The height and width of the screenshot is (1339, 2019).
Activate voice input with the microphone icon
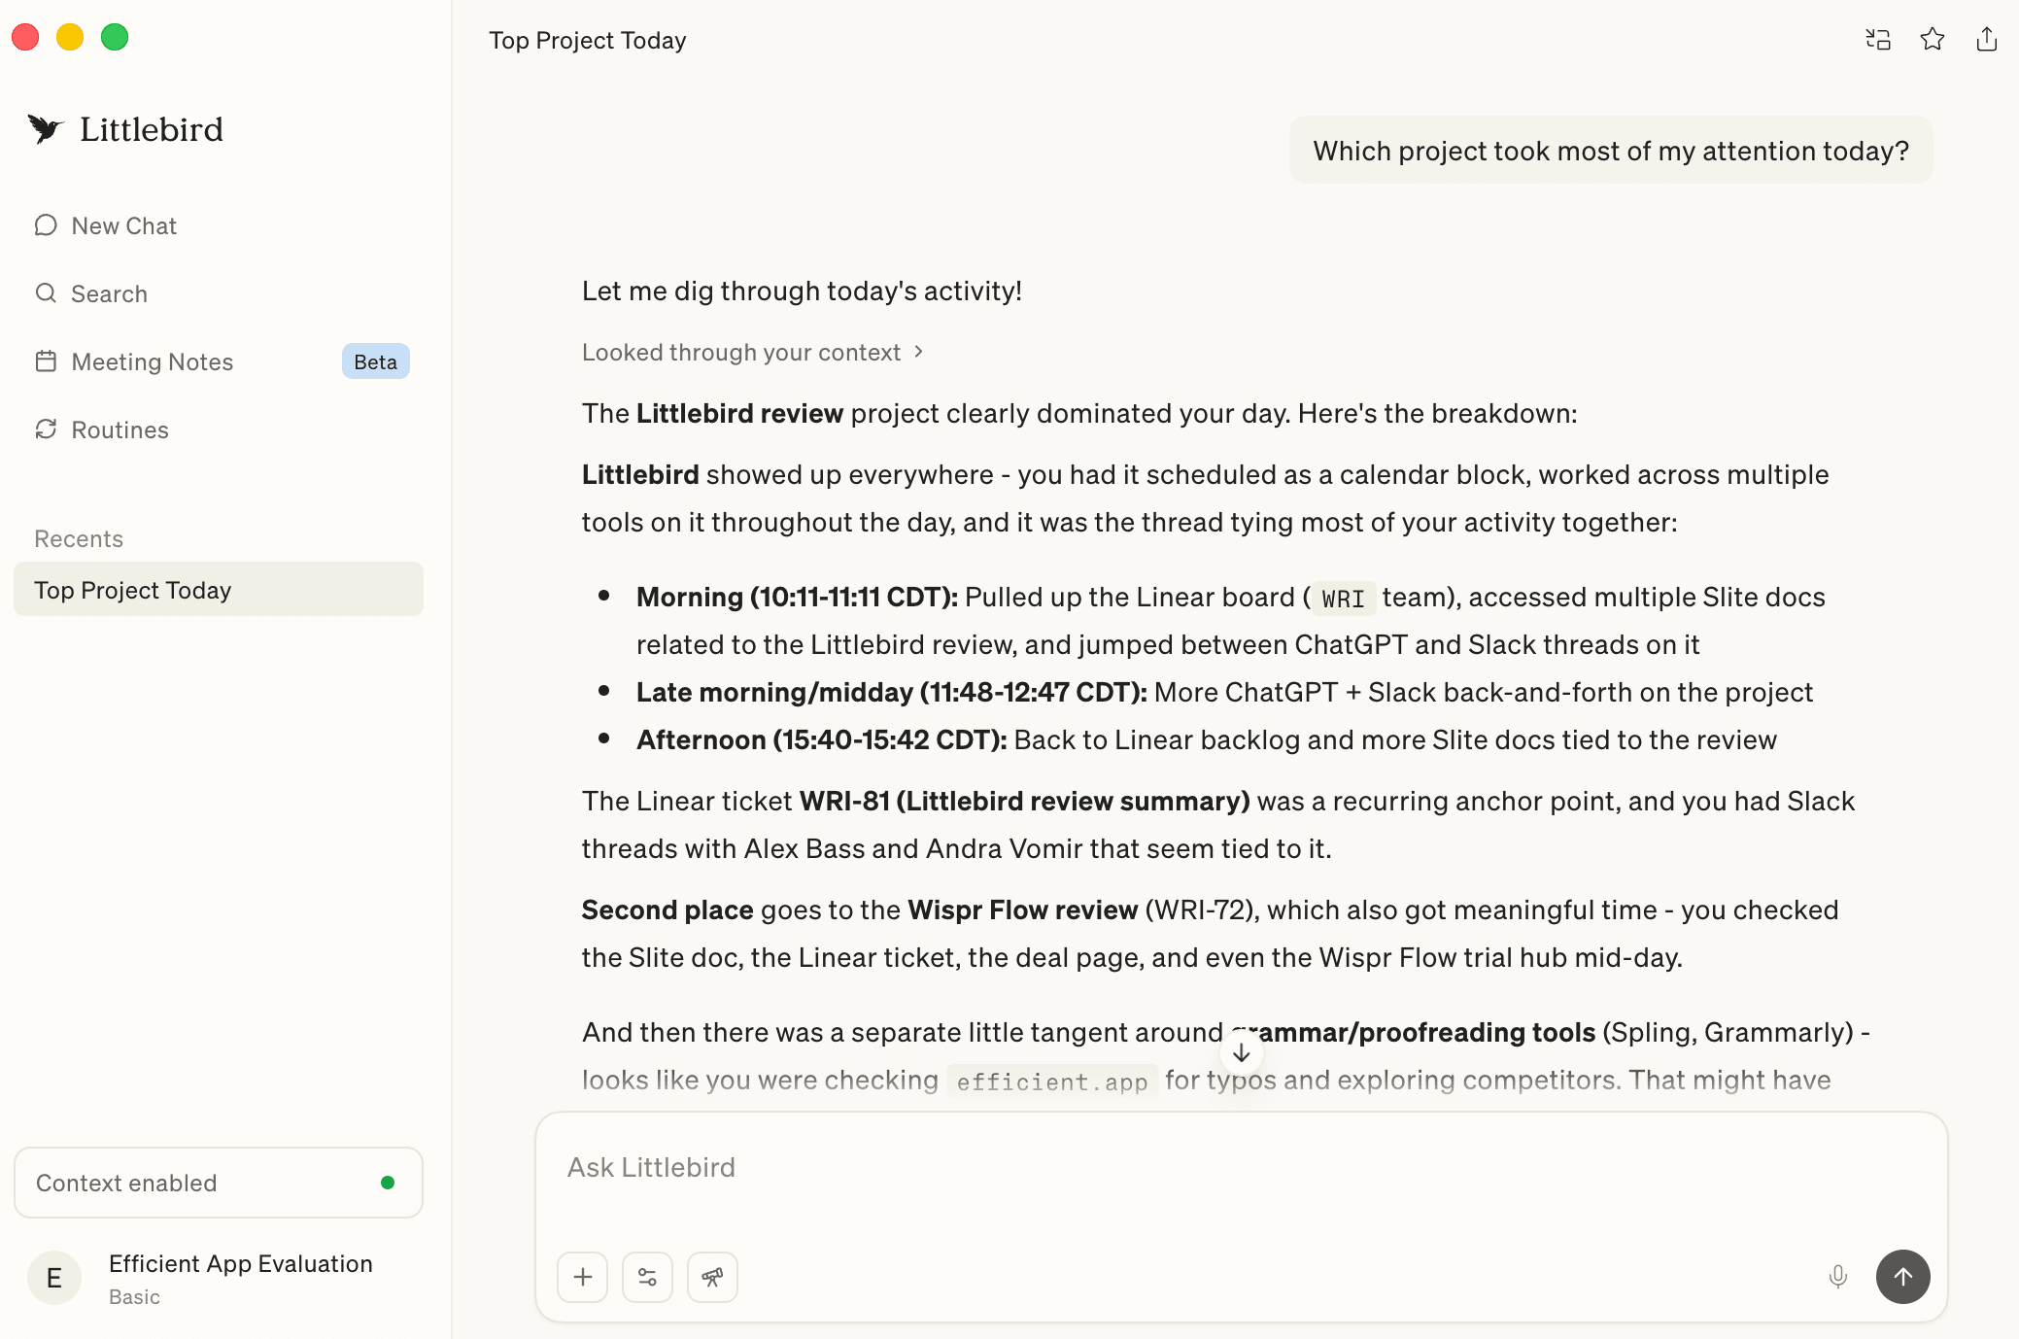[x=1837, y=1277]
